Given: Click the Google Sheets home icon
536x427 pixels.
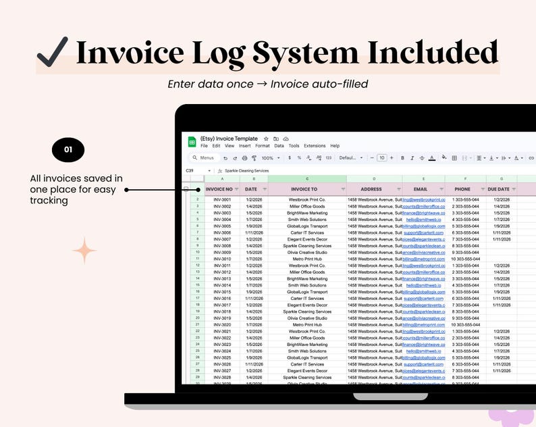Looking at the screenshot, I should 192,142.
